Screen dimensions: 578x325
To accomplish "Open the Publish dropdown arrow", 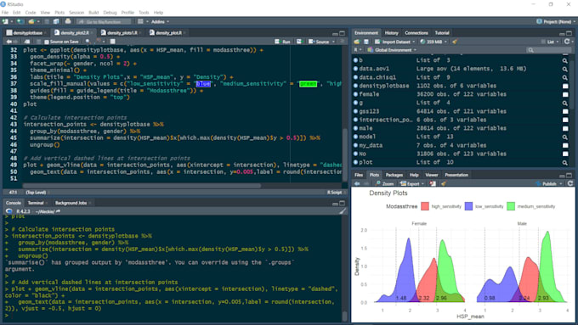I will [561, 183].
